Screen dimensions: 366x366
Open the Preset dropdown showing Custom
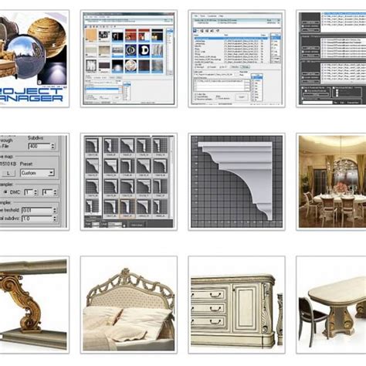(37, 173)
